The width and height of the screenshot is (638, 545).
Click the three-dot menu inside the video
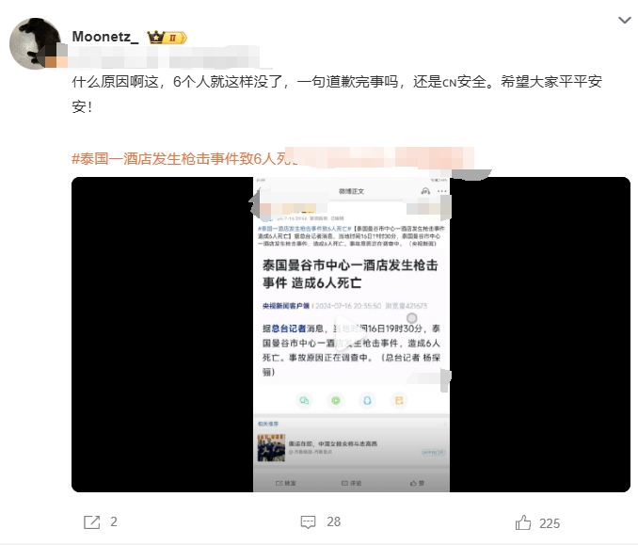[x=442, y=191]
